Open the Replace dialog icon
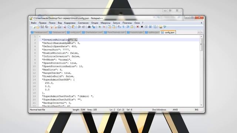Screen dimensions: 237x133 click(93, 27)
